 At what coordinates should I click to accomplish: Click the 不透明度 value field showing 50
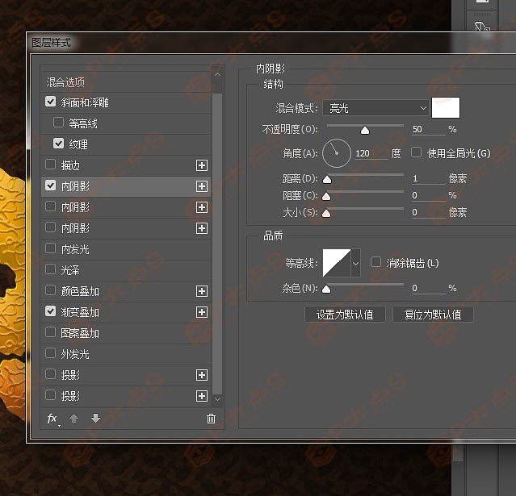tap(429, 129)
